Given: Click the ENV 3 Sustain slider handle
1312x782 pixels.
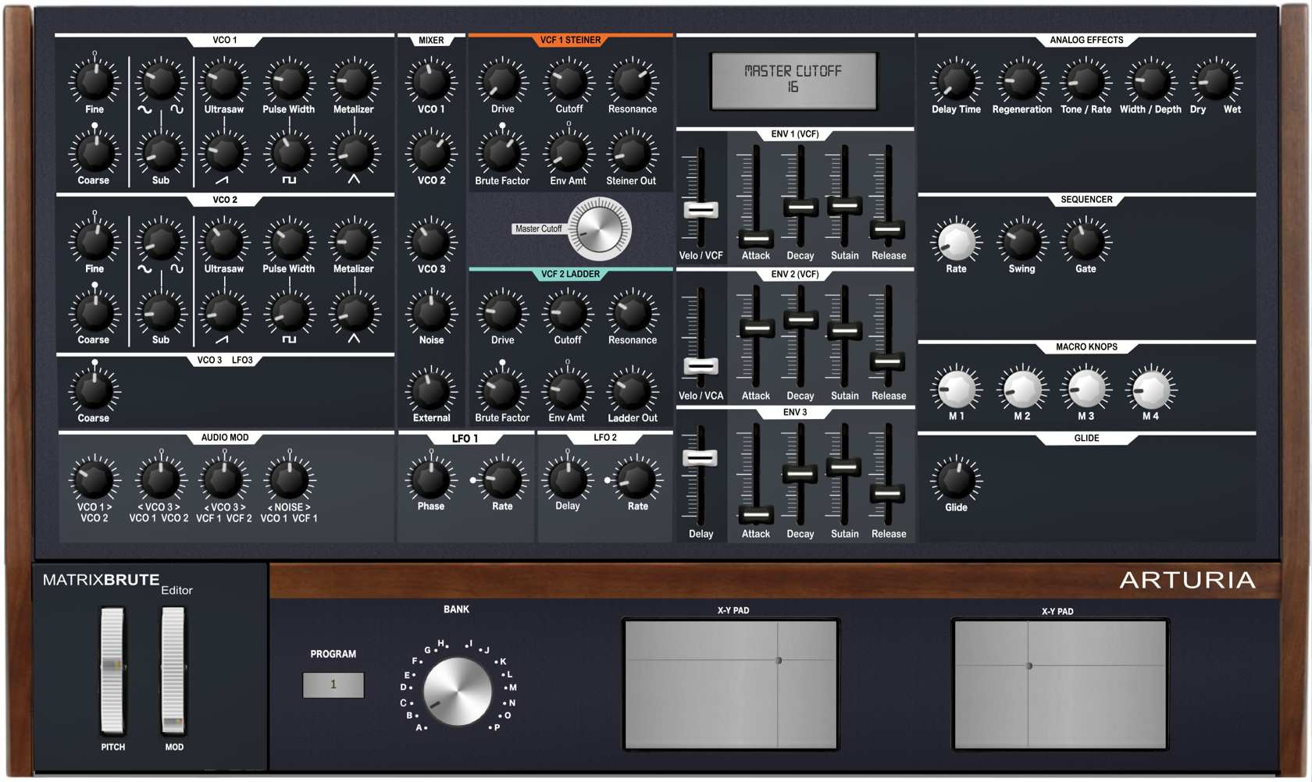Looking at the screenshot, I should (x=844, y=467).
